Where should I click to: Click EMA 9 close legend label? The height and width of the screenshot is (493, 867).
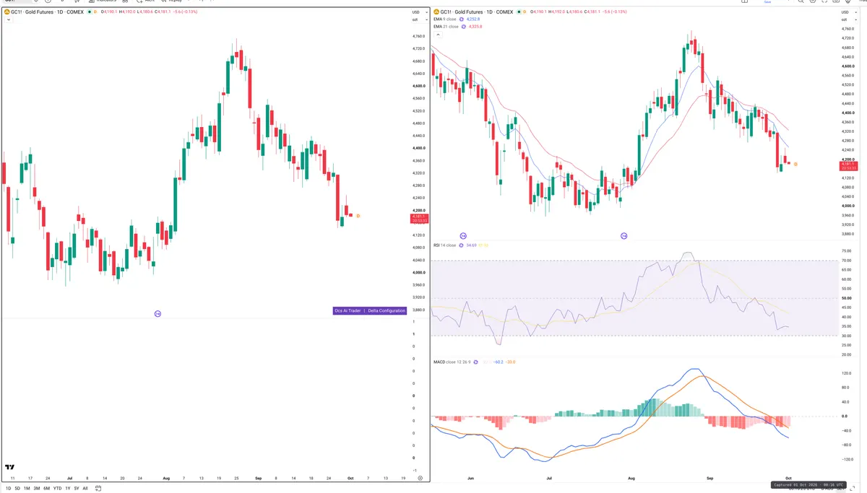point(446,19)
